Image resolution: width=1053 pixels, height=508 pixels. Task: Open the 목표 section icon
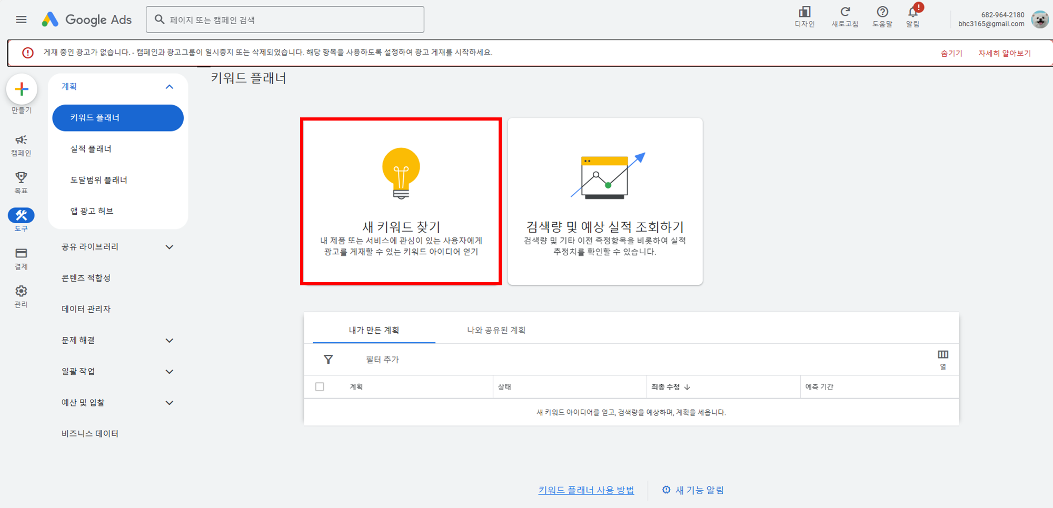pyautogui.click(x=21, y=177)
